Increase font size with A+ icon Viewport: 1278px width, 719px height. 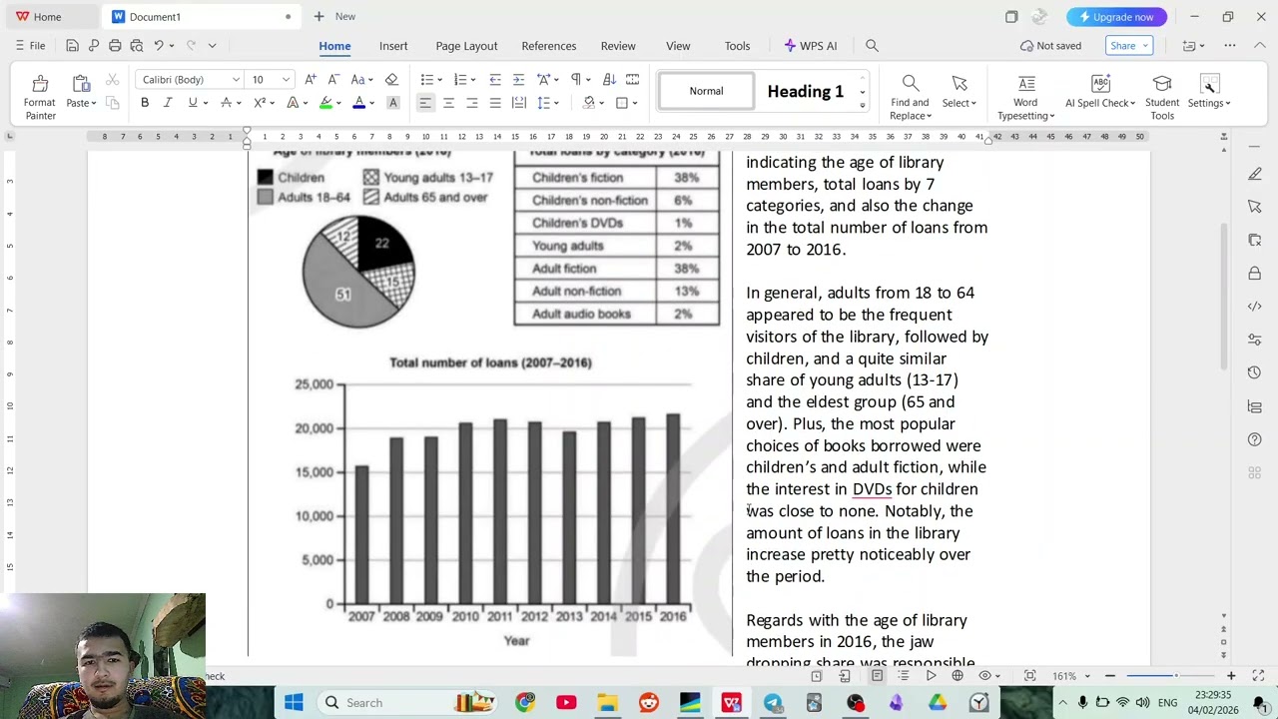click(x=311, y=80)
